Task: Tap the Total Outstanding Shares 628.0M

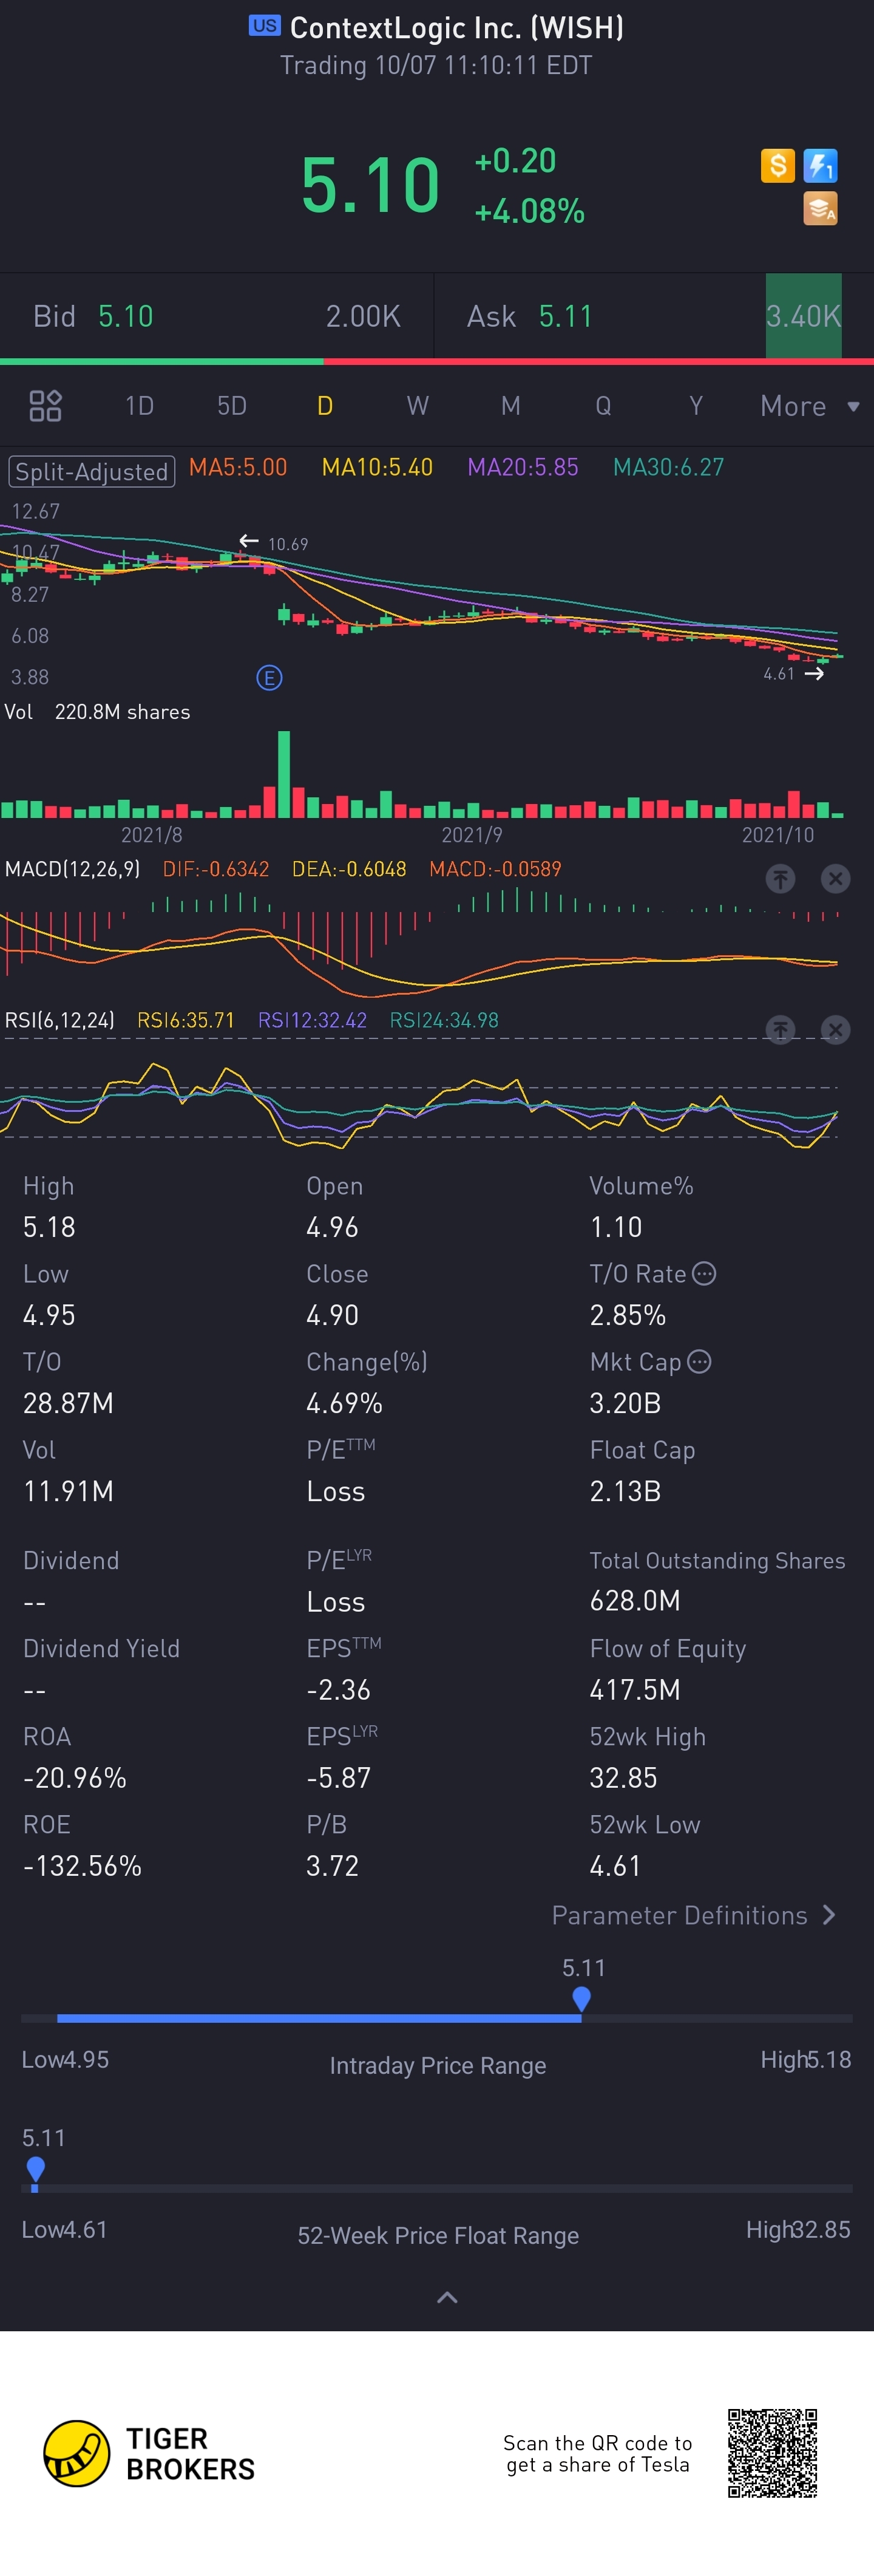Action: coord(635,1601)
